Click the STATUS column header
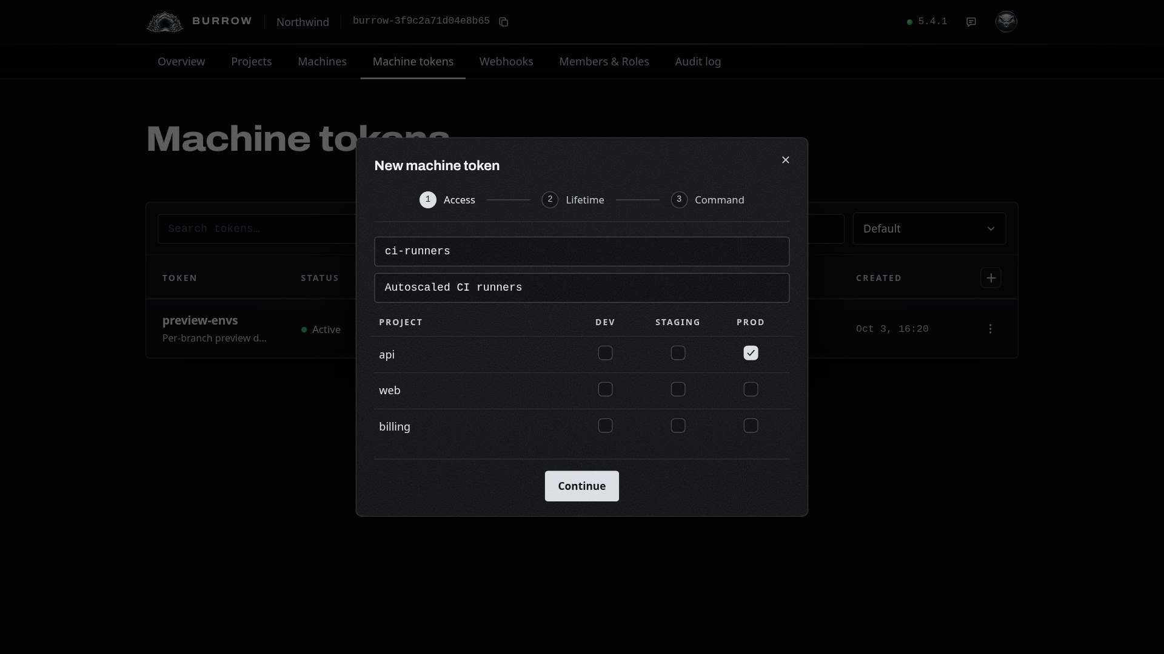 point(319,278)
